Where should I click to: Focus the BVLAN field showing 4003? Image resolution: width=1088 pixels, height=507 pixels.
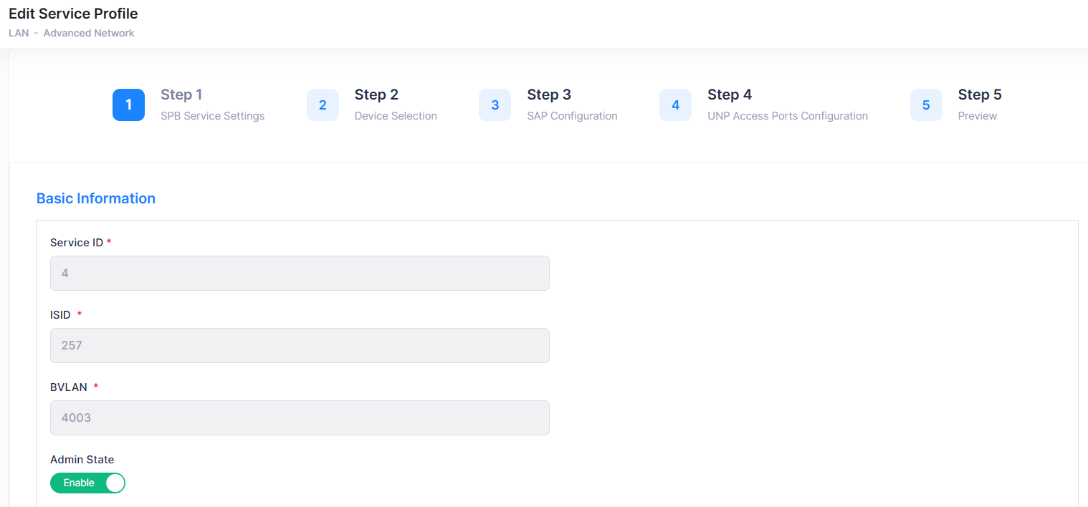pos(300,417)
